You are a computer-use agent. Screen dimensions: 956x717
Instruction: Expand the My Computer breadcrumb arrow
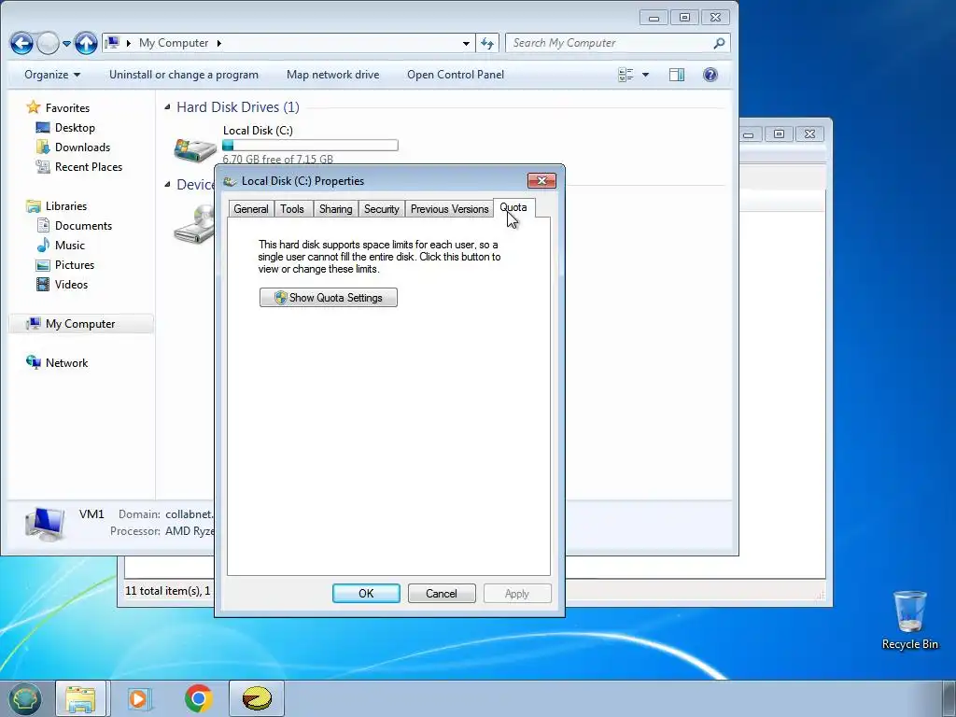pyautogui.click(x=218, y=43)
